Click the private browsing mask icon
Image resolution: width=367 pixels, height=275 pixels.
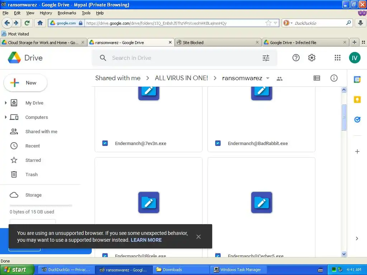[362, 13]
